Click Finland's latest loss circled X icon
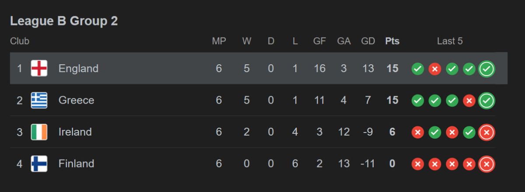The height and width of the screenshot is (192, 525). click(486, 164)
